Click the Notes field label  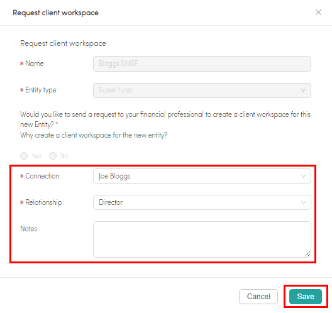28,229
